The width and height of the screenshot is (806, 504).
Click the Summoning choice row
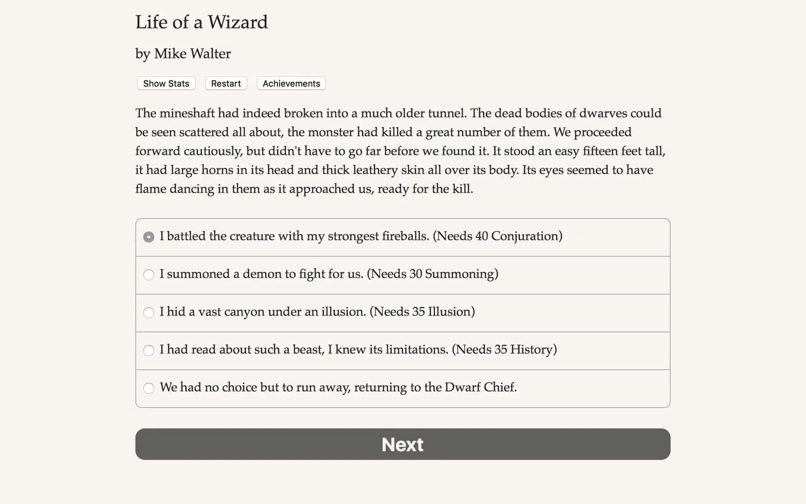click(x=402, y=275)
